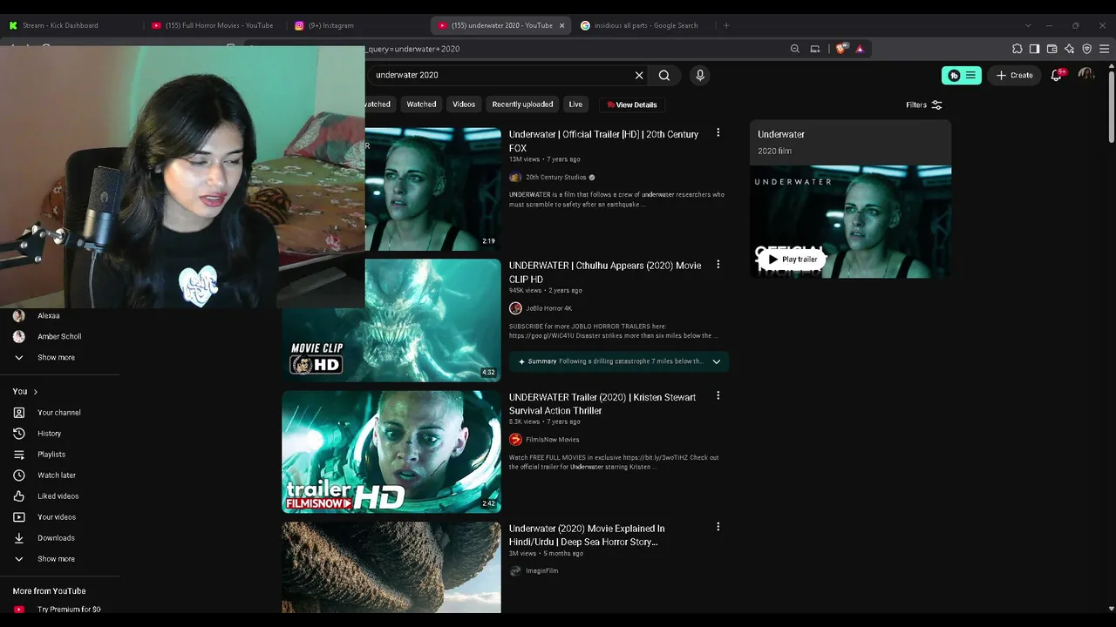Open a new browser tab

(x=726, y=25)
